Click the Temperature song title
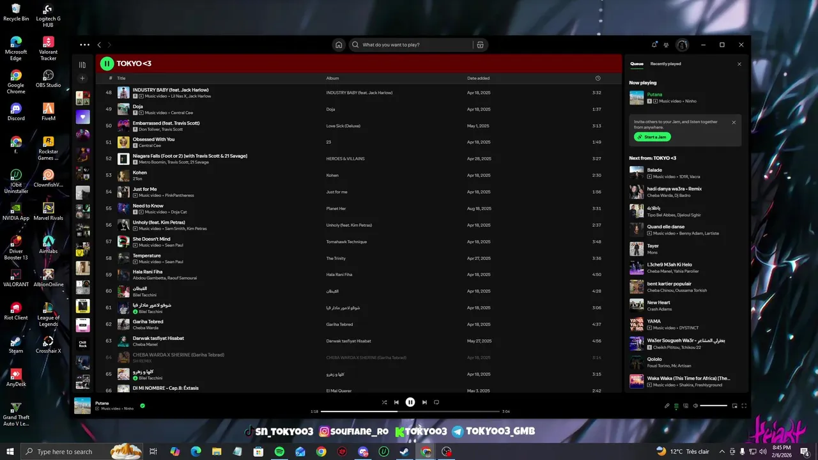 [147, 256]
